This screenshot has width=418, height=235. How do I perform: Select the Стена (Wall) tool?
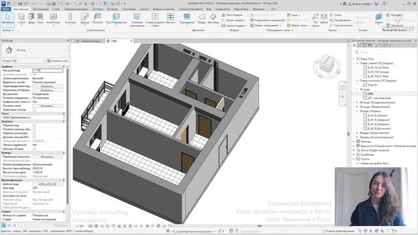pyautogui.click(x=22, y=19)
